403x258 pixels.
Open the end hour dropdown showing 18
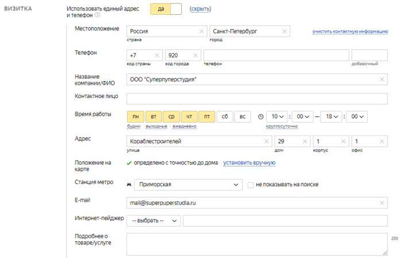333,116
